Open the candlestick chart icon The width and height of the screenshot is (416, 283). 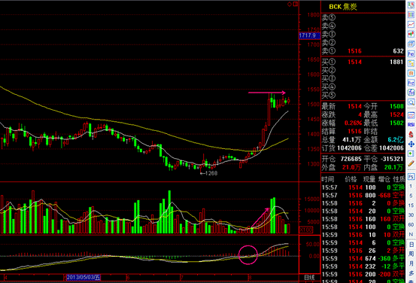point(411,35)
